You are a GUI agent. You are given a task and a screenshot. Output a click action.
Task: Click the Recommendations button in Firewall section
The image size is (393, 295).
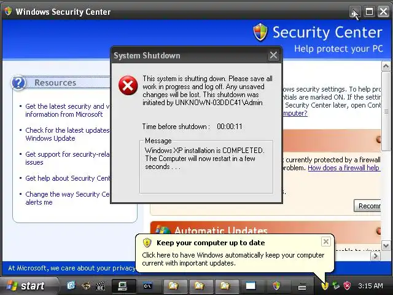(367, 206)
